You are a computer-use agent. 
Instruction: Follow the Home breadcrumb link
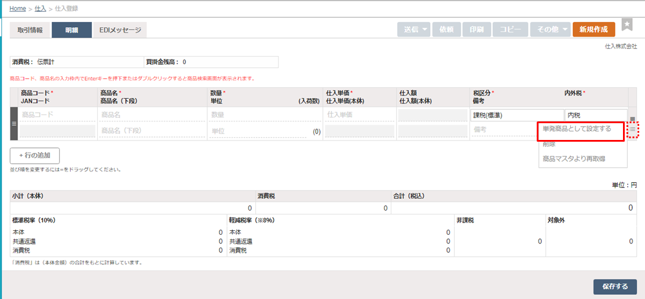coord(17,9)
